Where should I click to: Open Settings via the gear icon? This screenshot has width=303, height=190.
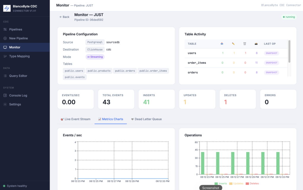[x=5, y=104]
